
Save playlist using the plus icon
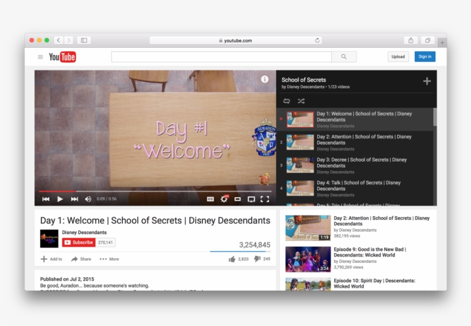(x=427, y=81)
